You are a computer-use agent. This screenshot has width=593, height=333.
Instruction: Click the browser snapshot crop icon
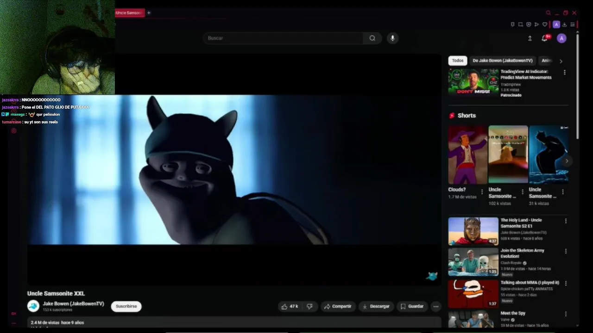tap(521, 25)
